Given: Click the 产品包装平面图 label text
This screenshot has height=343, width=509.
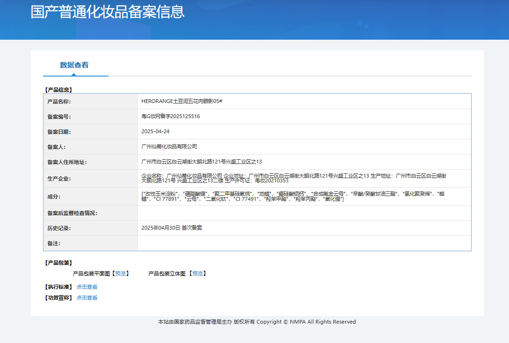Looking at the screenshot, I should point(92,274).
